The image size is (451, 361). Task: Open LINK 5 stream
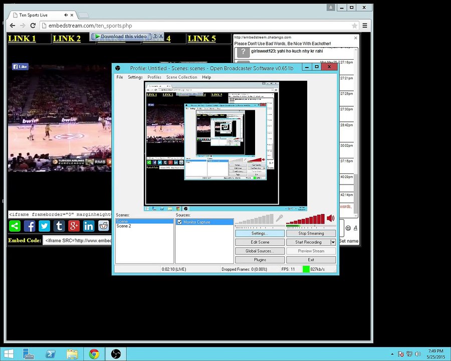pyautogui.click(x=201, y=39)
